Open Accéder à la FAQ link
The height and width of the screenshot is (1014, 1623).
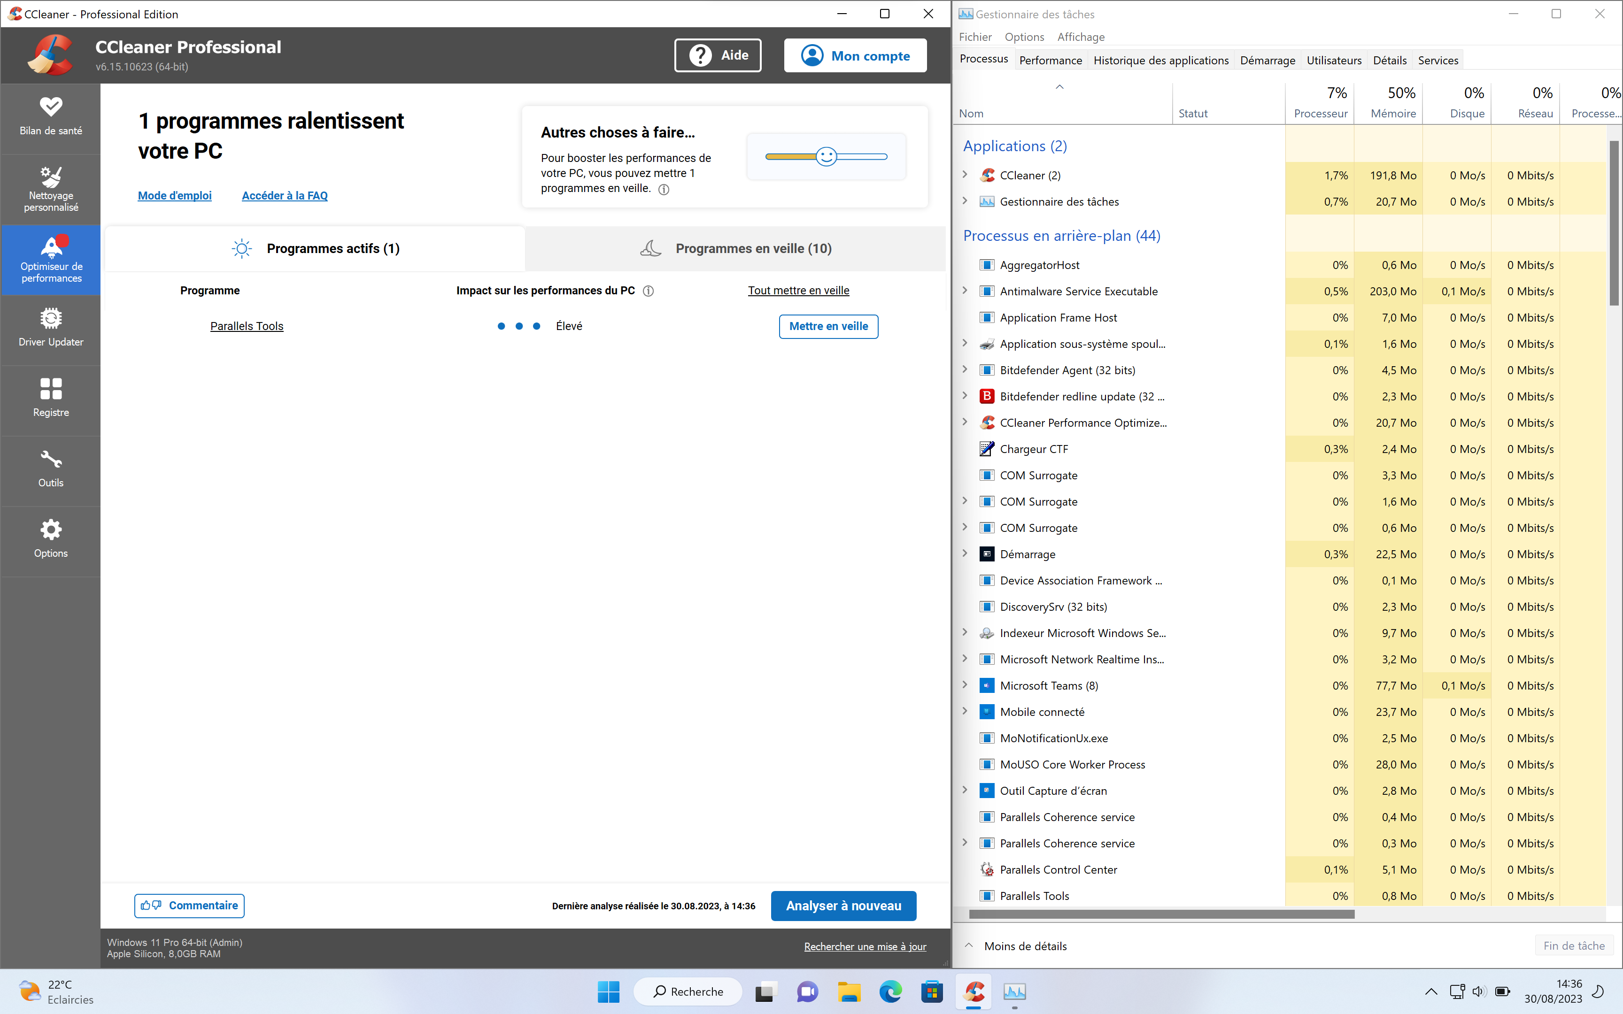(285, 196)
